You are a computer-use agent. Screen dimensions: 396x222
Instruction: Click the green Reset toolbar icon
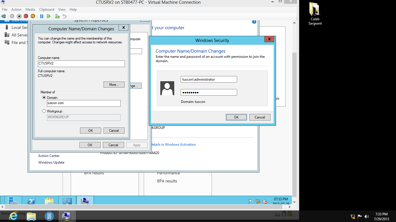[x=49, y=16]
